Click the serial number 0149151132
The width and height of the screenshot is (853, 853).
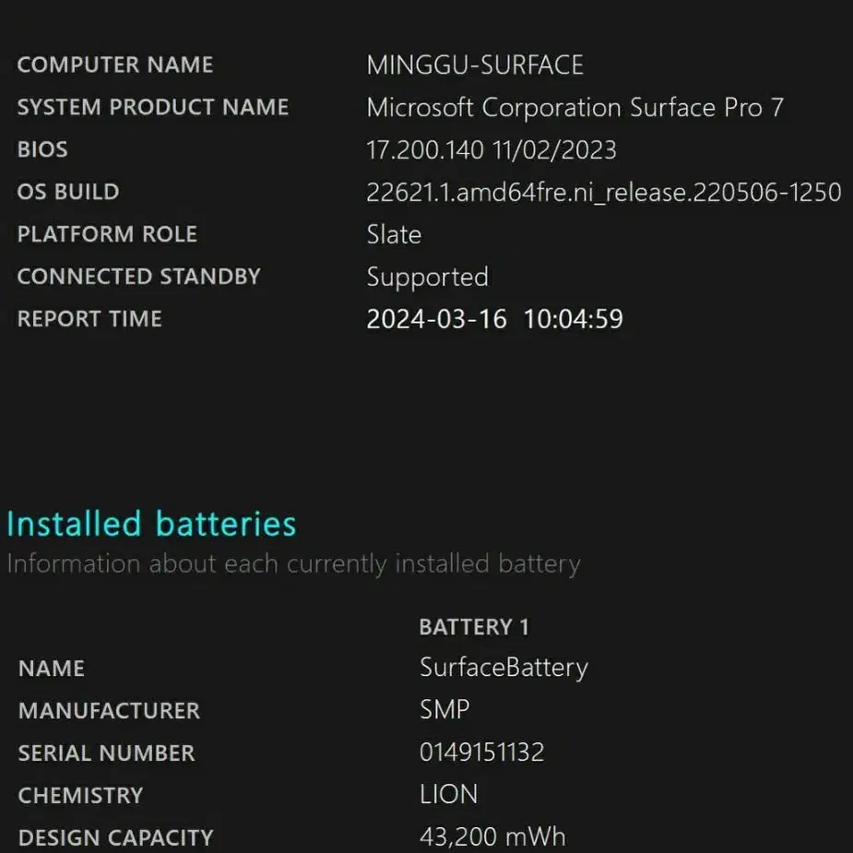coord(482,752)
